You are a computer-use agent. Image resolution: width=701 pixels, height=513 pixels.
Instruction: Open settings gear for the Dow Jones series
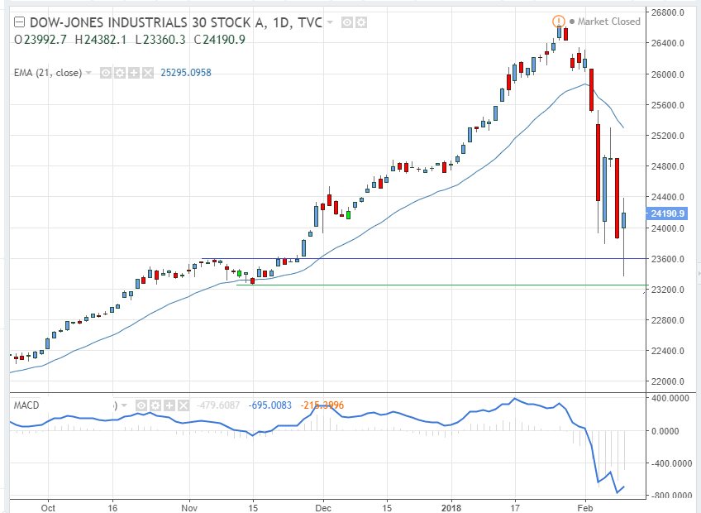click(361, 22)
